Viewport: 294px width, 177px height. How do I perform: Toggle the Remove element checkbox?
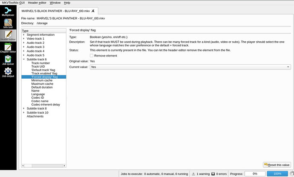(x=92, y=56)
